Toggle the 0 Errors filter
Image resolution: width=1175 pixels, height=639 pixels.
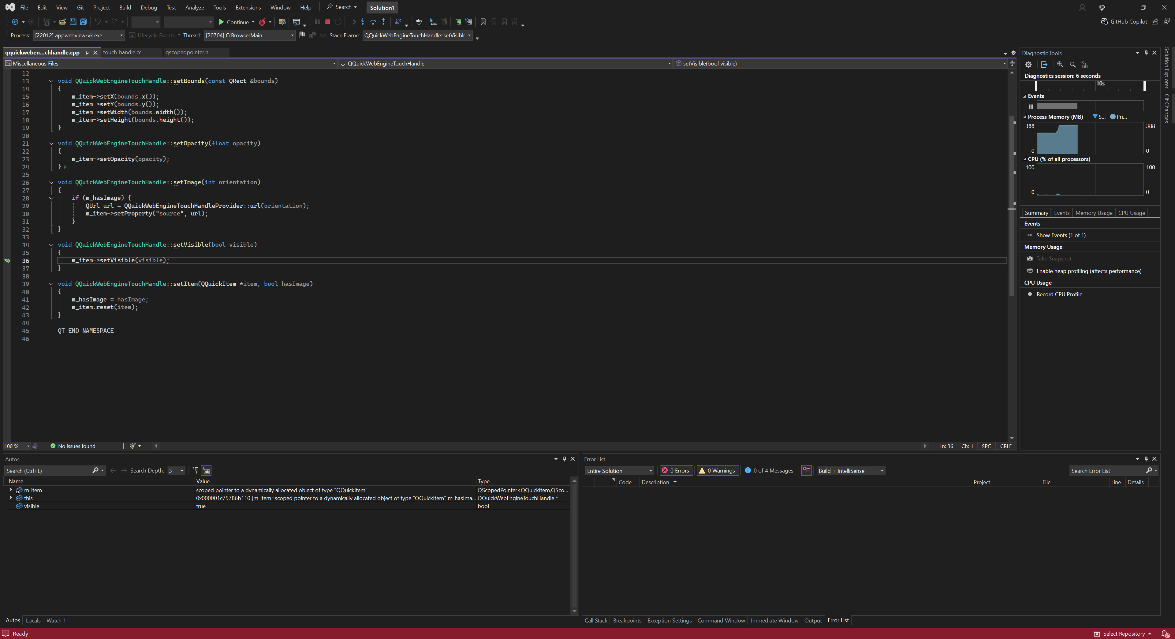[x=676, y=471]
